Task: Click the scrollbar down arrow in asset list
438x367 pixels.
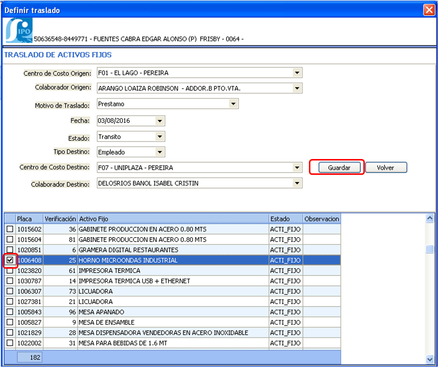Action: 430,359
